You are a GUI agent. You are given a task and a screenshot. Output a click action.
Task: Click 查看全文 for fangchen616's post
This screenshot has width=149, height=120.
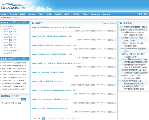point(112,49)
